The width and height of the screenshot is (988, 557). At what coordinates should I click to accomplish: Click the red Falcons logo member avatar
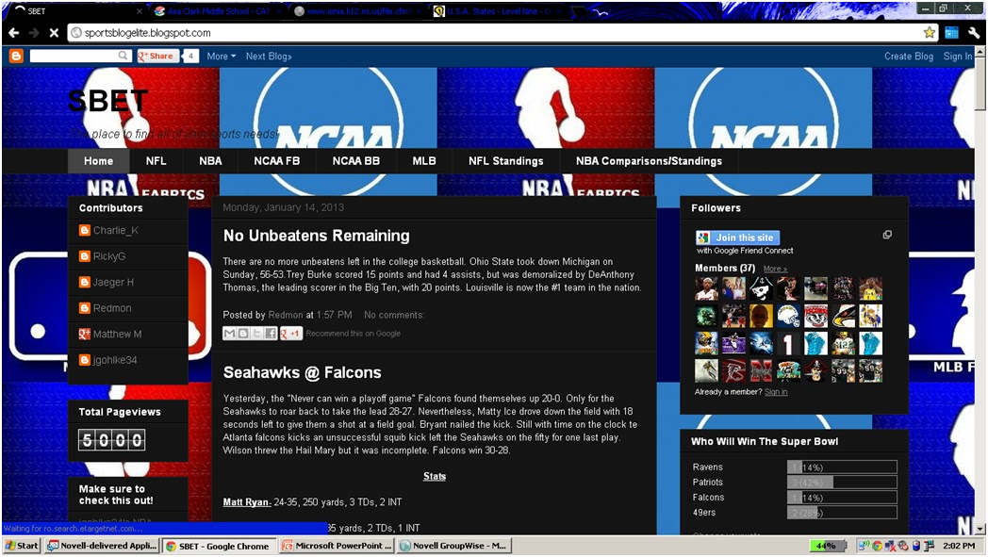tap(733, 370)
